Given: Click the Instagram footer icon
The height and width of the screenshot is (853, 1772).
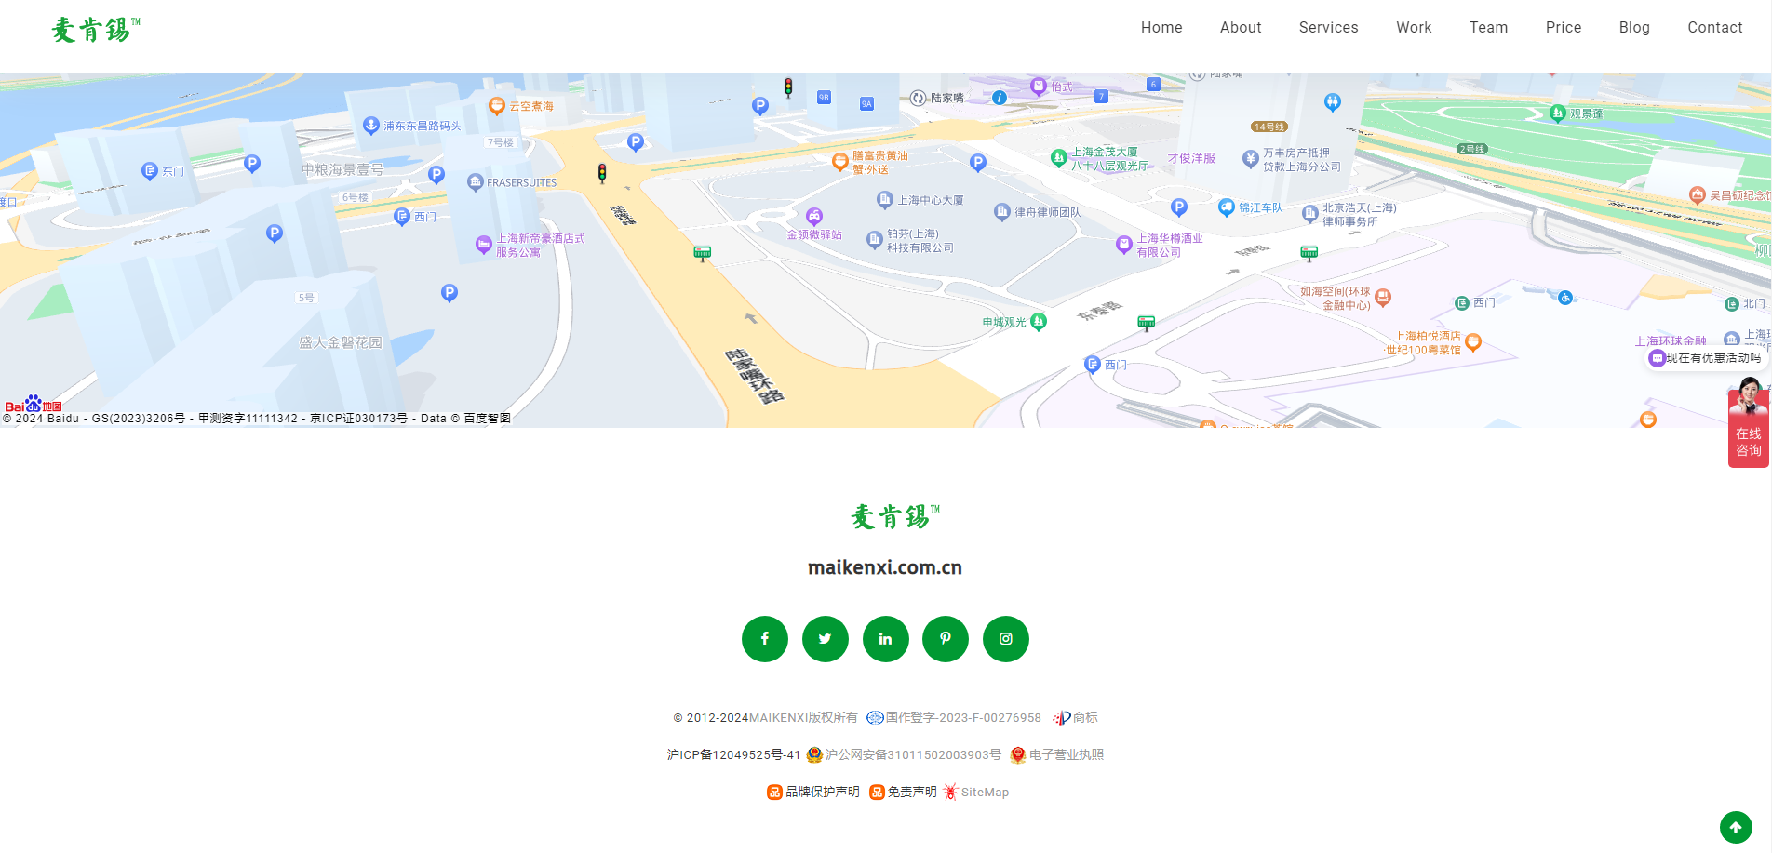Looking at the screenshot, I should click(1005, 639).
